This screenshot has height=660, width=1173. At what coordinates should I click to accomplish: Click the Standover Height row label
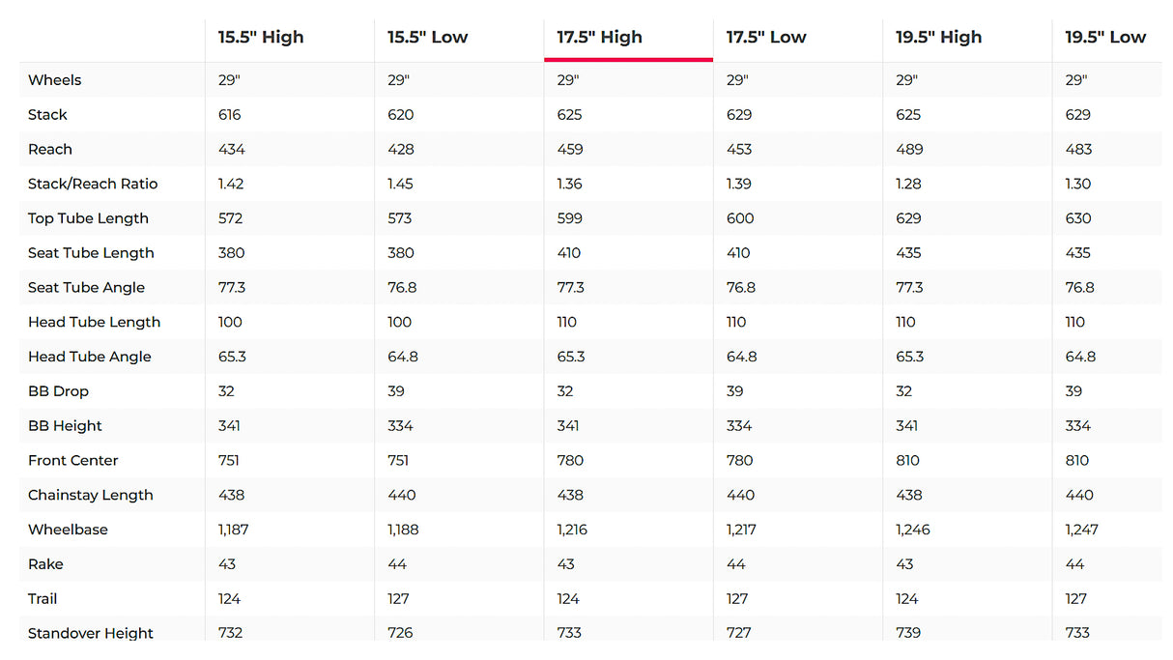(x=91, y=634)
